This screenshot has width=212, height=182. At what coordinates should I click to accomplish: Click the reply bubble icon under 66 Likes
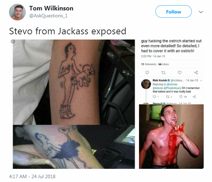[x=147, y=72]
